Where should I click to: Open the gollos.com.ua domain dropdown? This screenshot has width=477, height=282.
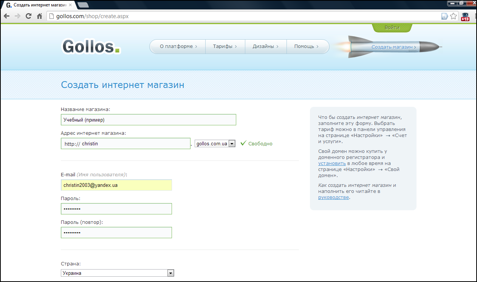(215, 143)
